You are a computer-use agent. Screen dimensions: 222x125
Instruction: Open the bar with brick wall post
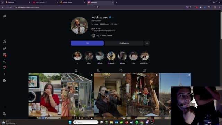coord(143,95)
